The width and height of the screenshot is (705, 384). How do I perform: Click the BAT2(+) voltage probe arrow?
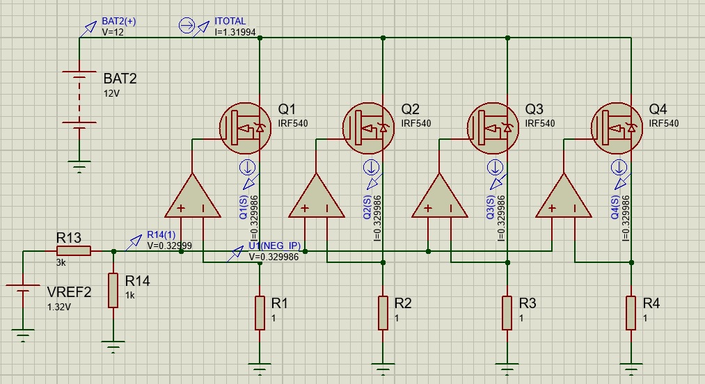(x=88, y=29)
